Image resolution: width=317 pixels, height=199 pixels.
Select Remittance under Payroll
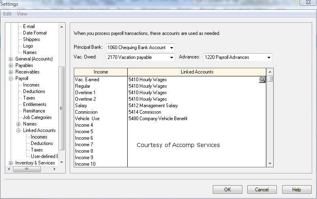coord(34,111)
